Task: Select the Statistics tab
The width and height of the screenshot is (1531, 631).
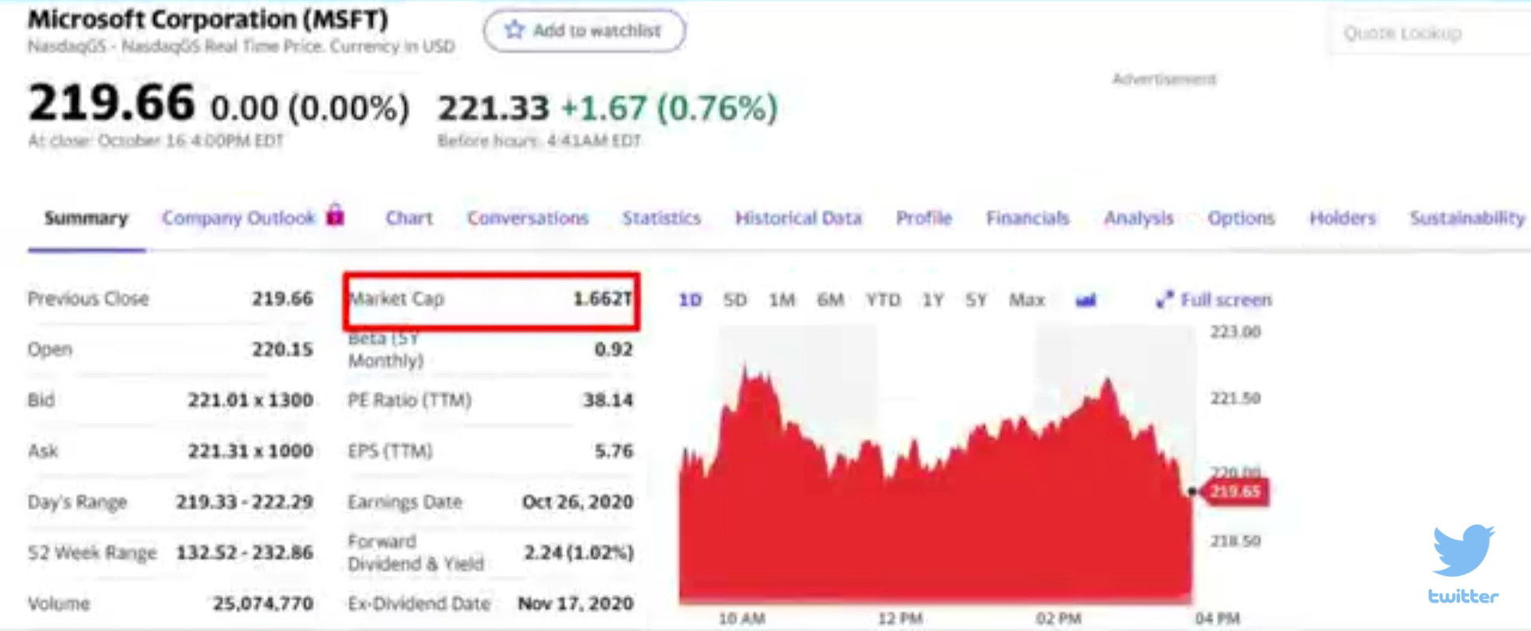Action: (662, 218)
